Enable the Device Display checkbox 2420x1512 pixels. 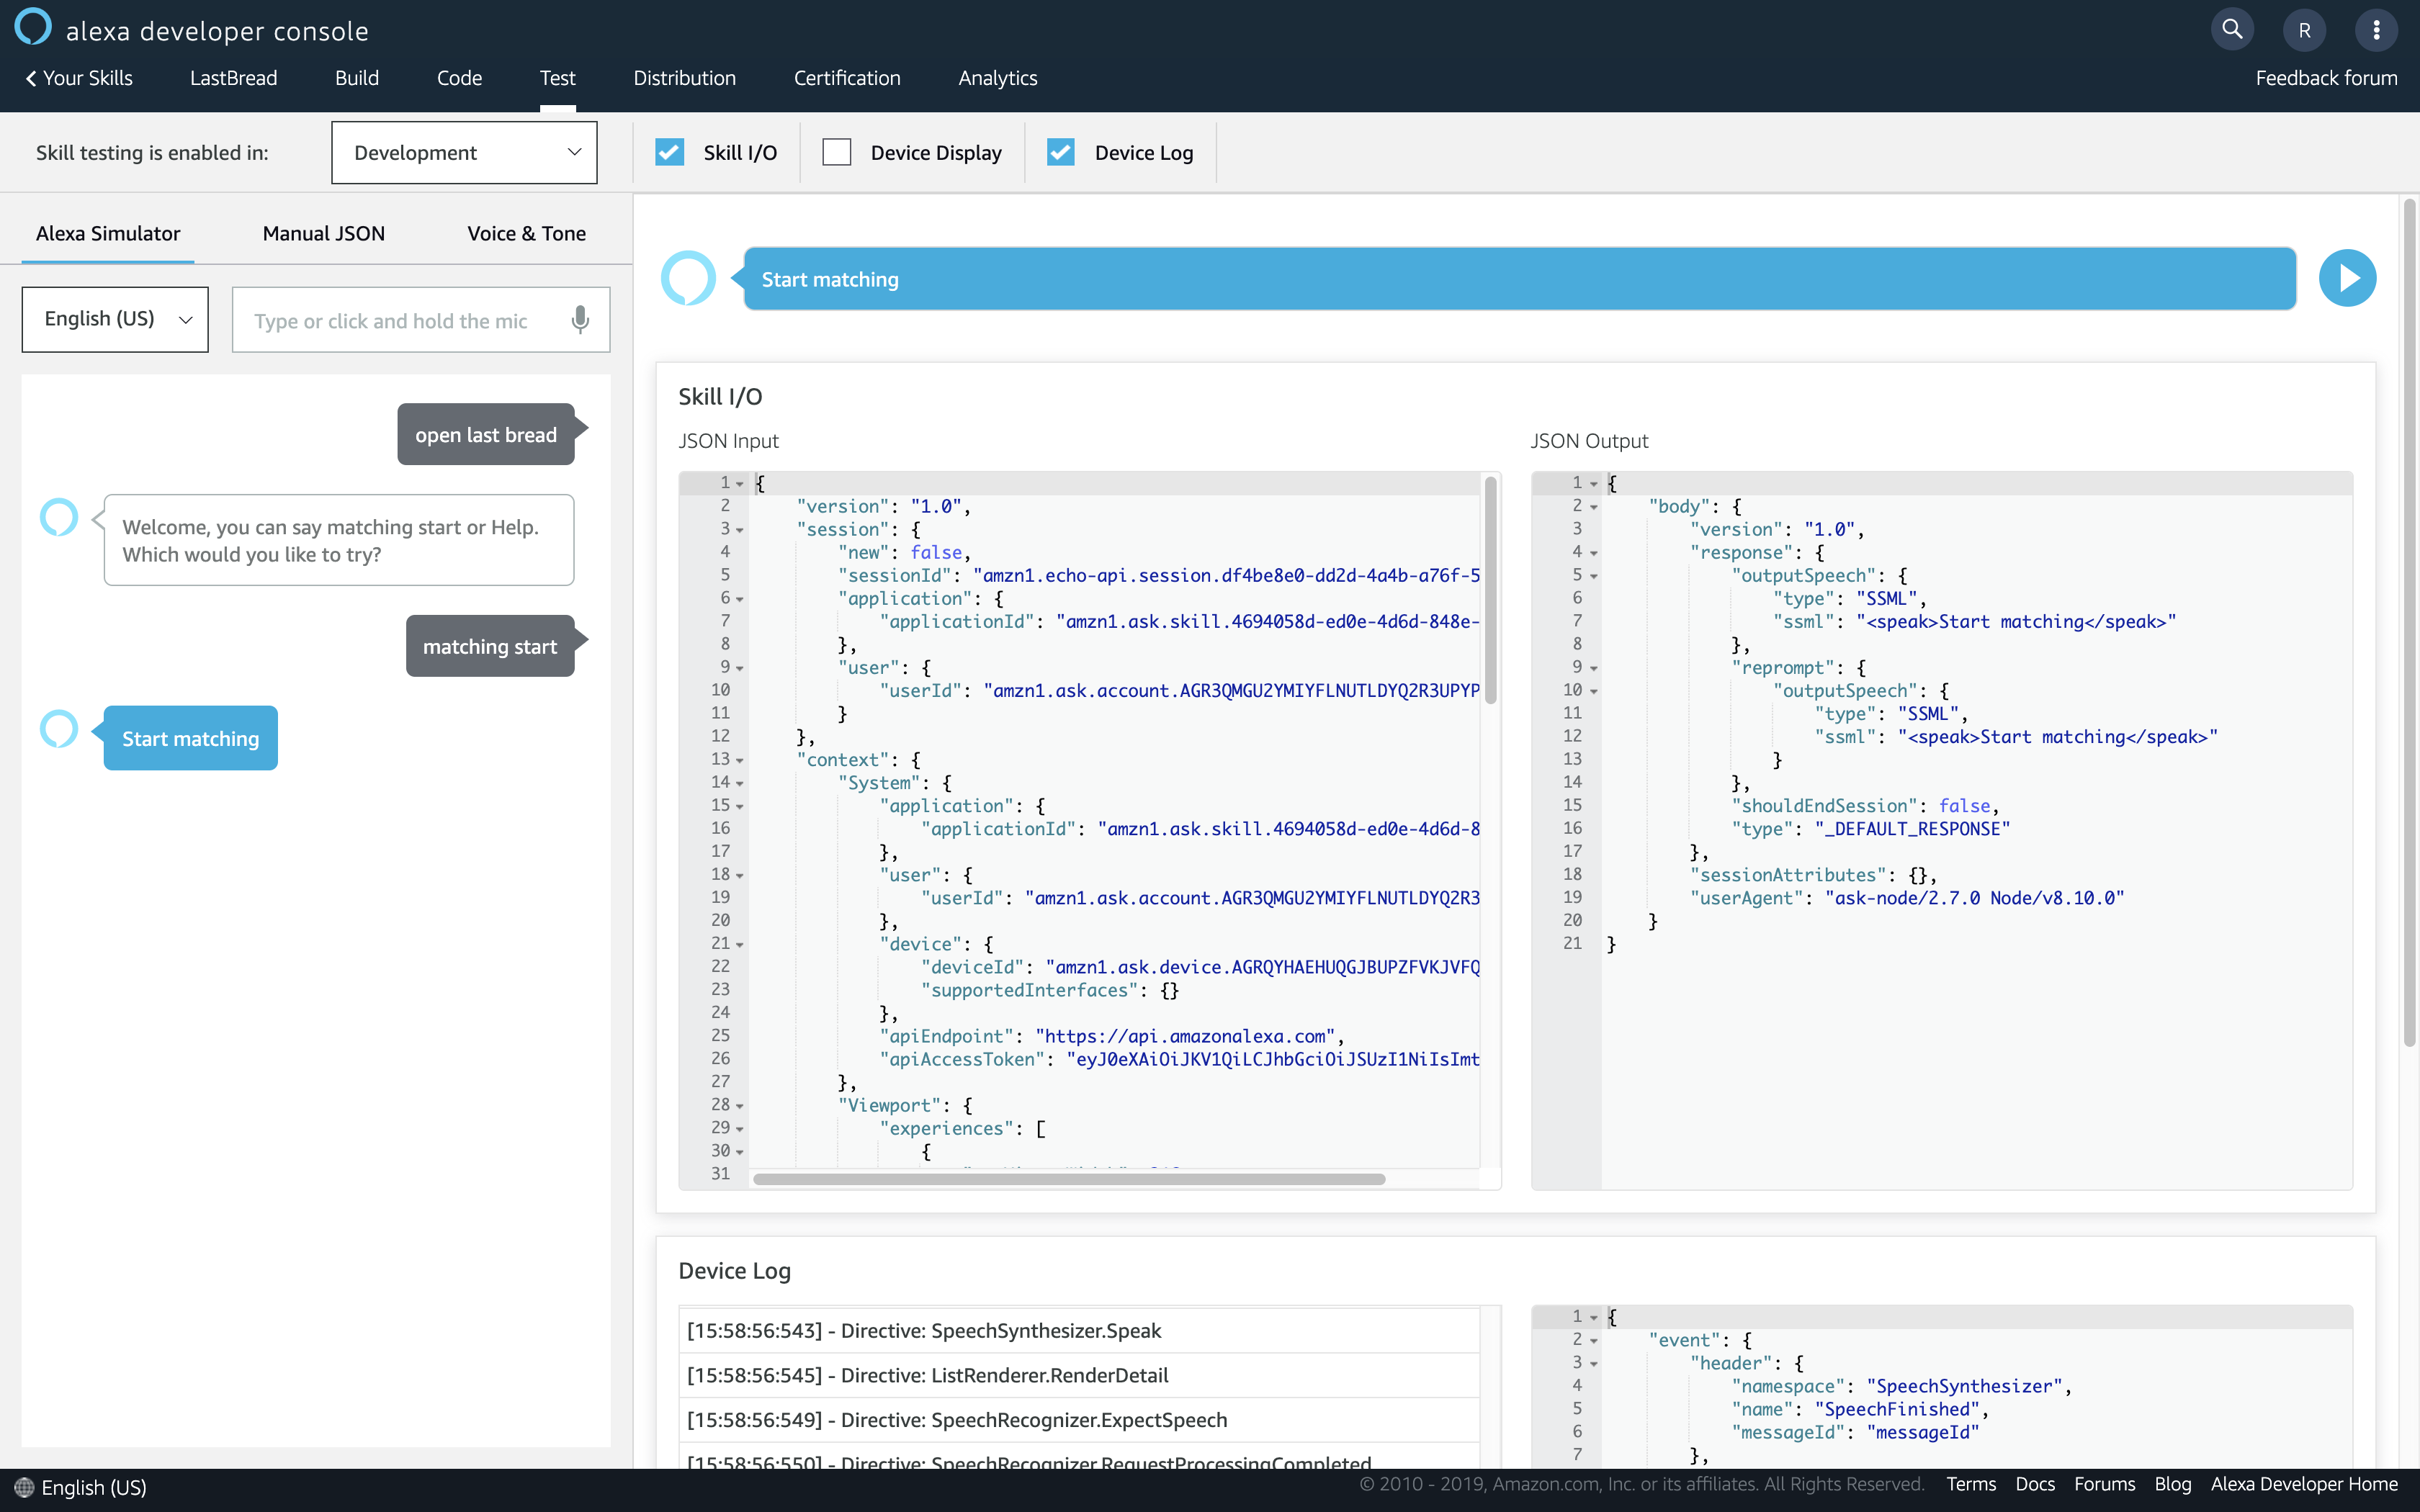click(x=836, y=152)
